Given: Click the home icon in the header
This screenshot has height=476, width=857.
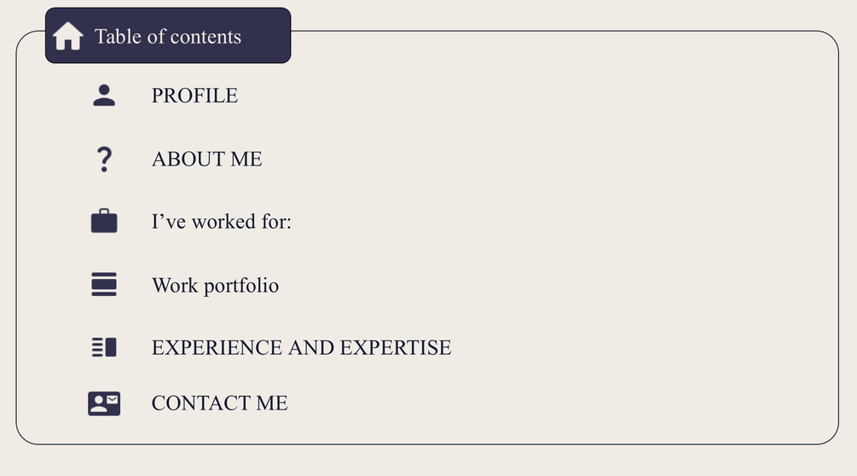Looking at the screenshot, I should point(67,36).
